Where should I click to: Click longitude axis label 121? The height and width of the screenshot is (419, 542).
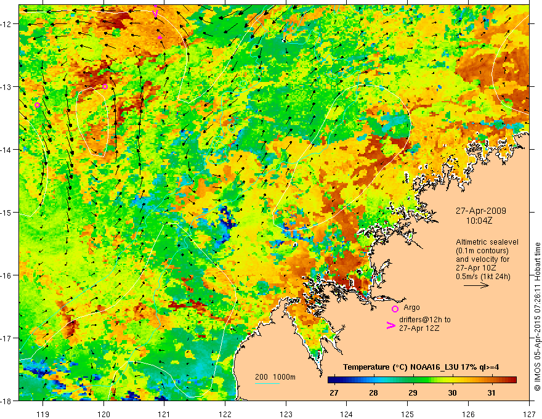[164, 414]
